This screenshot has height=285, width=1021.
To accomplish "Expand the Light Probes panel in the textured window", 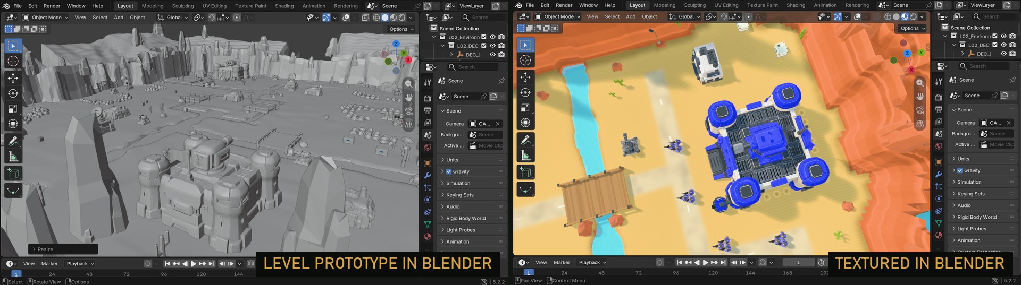I will click(983, 229).
